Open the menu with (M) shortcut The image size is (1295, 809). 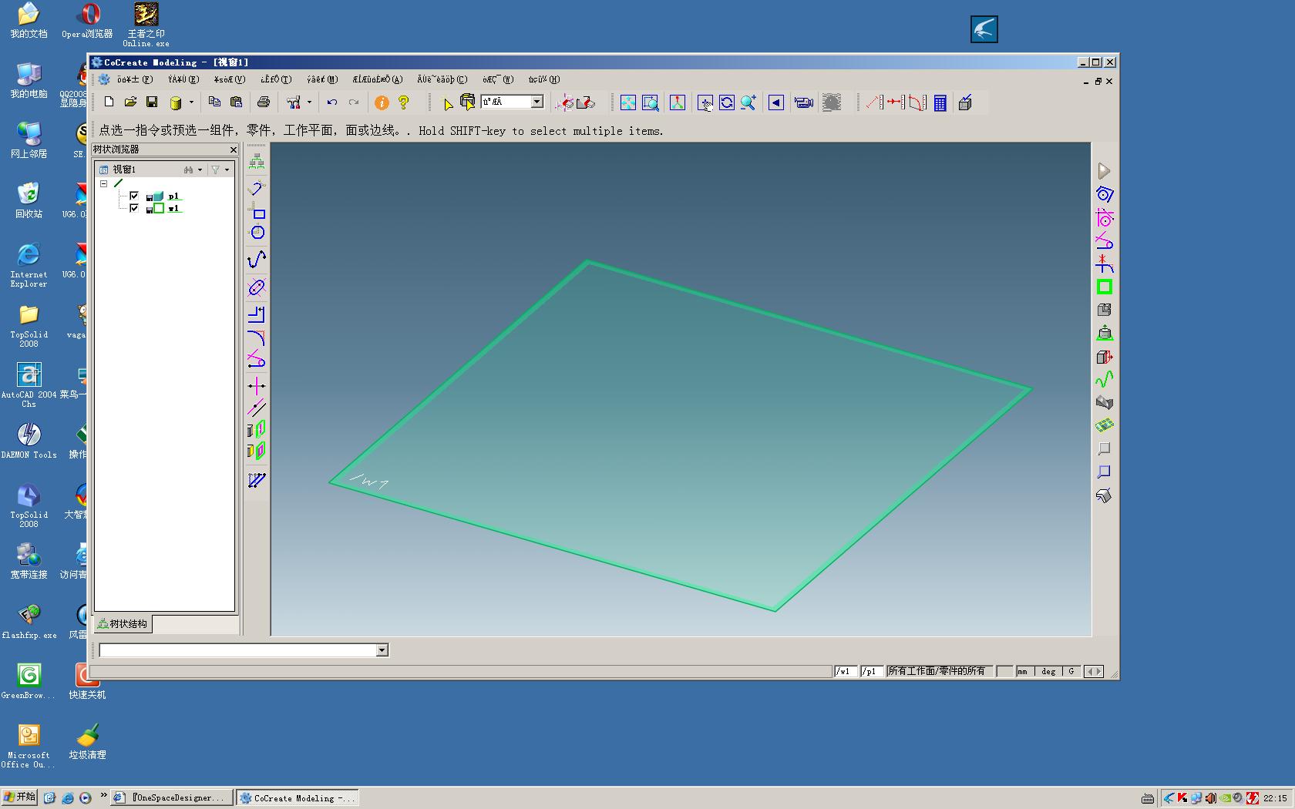point(322,79)
